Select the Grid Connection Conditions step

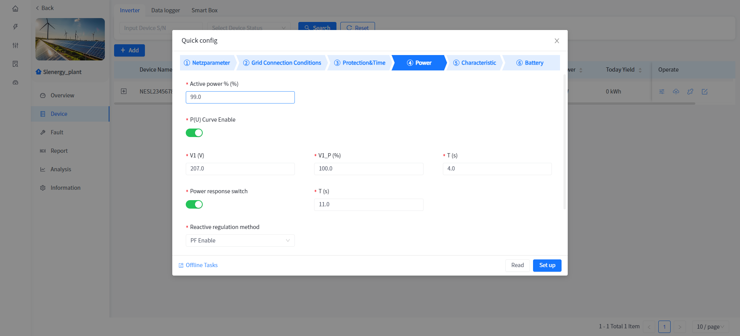click(282, 63)
